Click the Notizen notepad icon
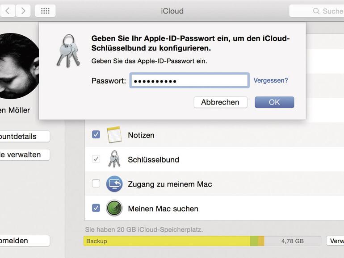 (114, 135)
